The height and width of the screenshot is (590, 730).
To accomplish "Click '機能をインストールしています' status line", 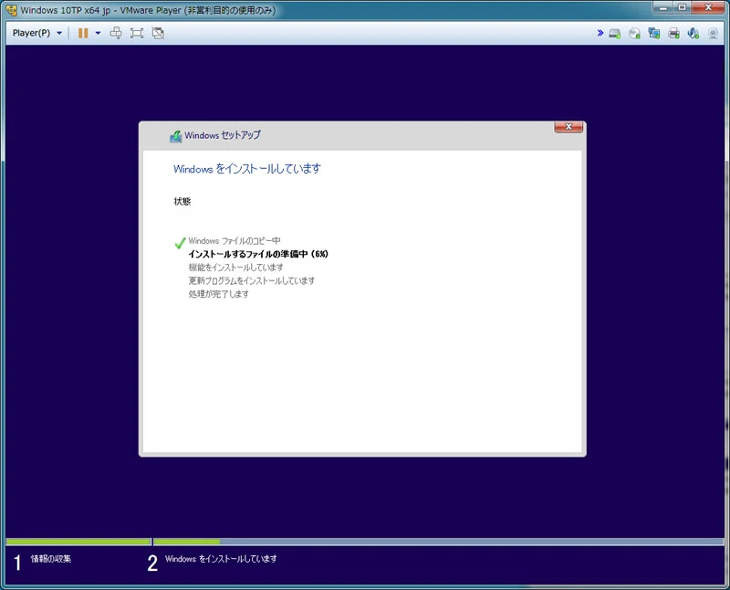I will point(235,267).
